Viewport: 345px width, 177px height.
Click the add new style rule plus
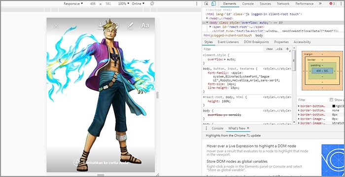tap(287, 49)
